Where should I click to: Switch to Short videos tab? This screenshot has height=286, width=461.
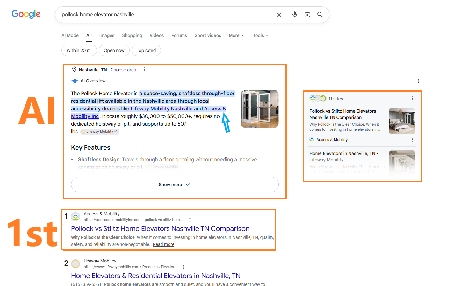pos(208,35)
